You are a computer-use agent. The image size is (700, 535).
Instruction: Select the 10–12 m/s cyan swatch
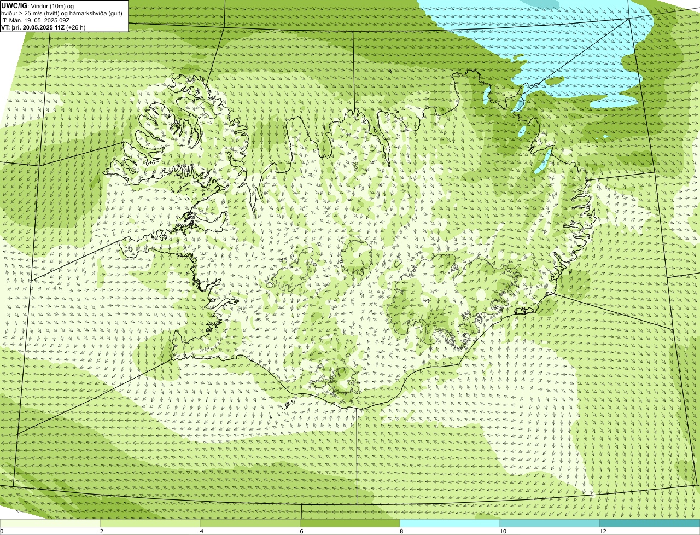[x=550, y=524]
